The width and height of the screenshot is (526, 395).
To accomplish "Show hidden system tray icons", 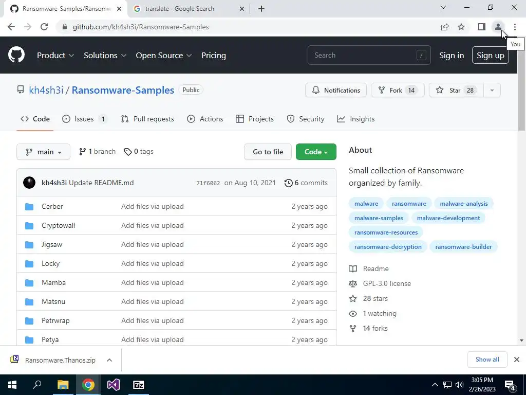I will tap(435, 385).
